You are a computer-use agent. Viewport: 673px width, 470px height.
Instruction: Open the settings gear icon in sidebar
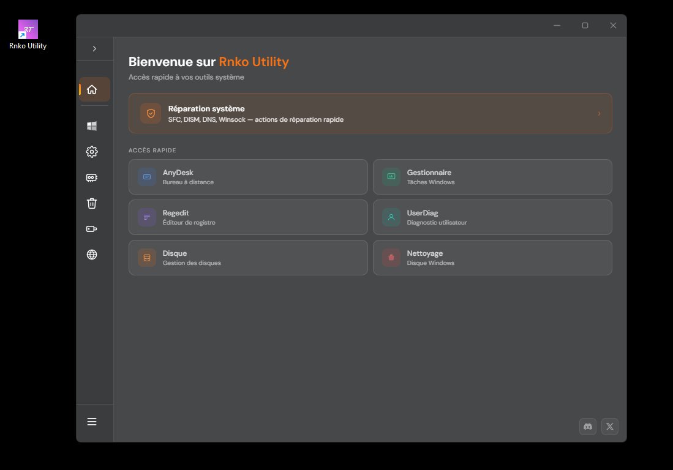click(x=92, y=151)
